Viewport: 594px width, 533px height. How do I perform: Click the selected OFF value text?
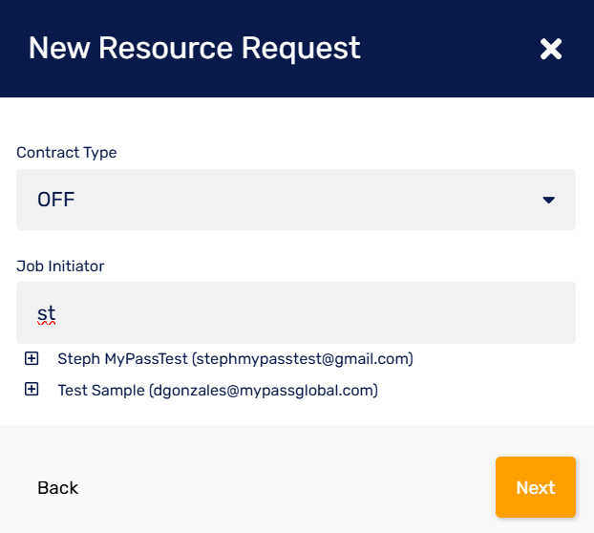click(x=55, y=200)
